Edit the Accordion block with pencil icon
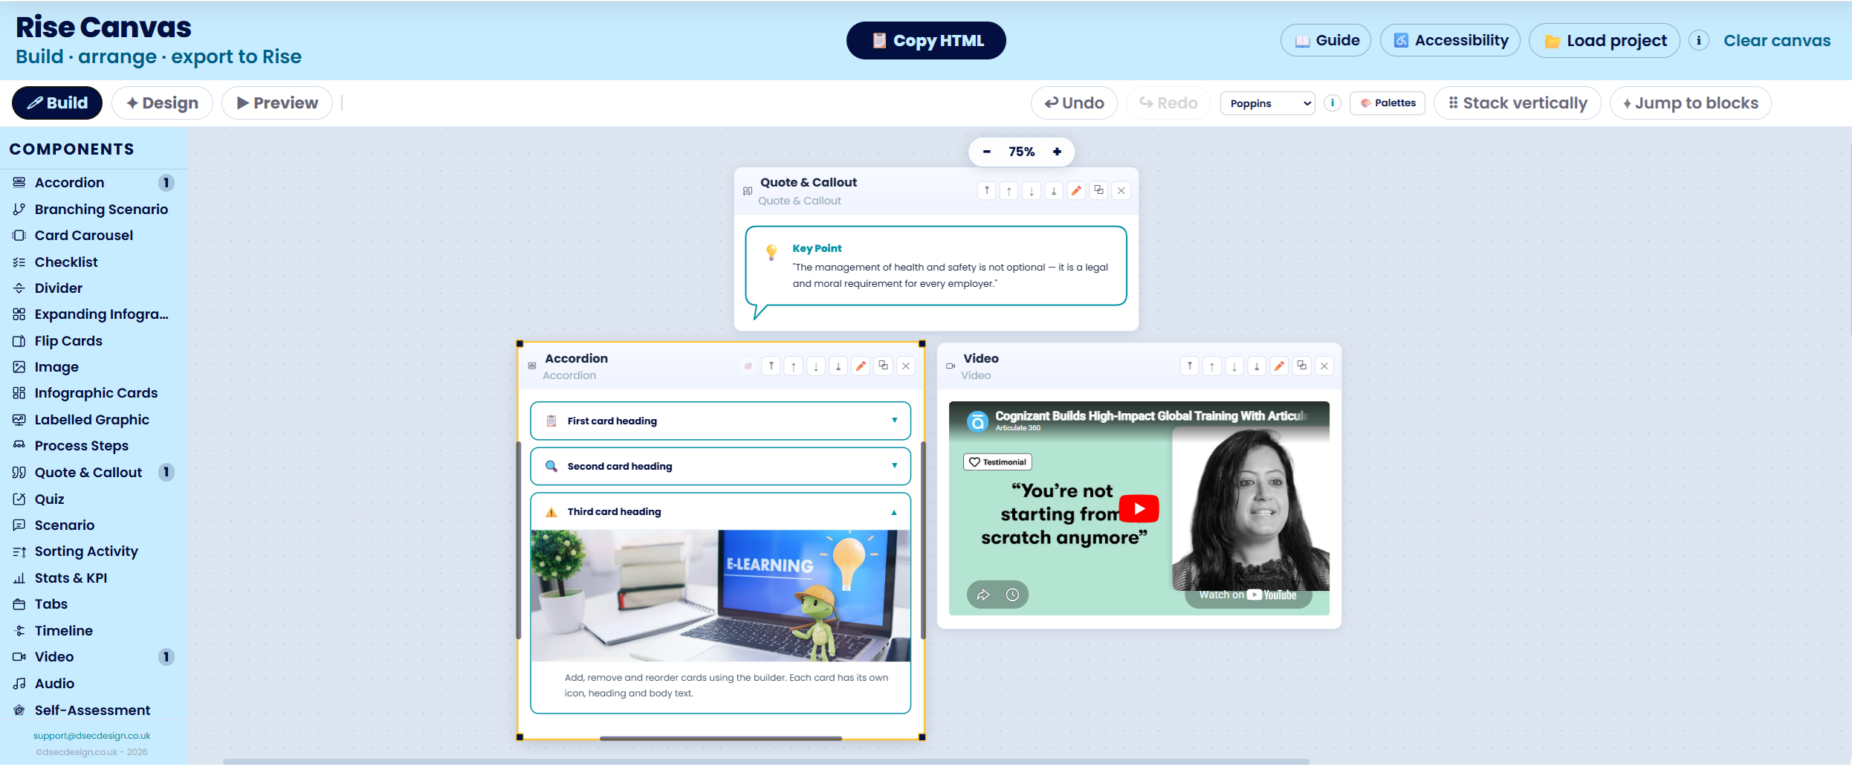Image resolution: width=1852 pixels, height=767 pixels. coord(861,366)
